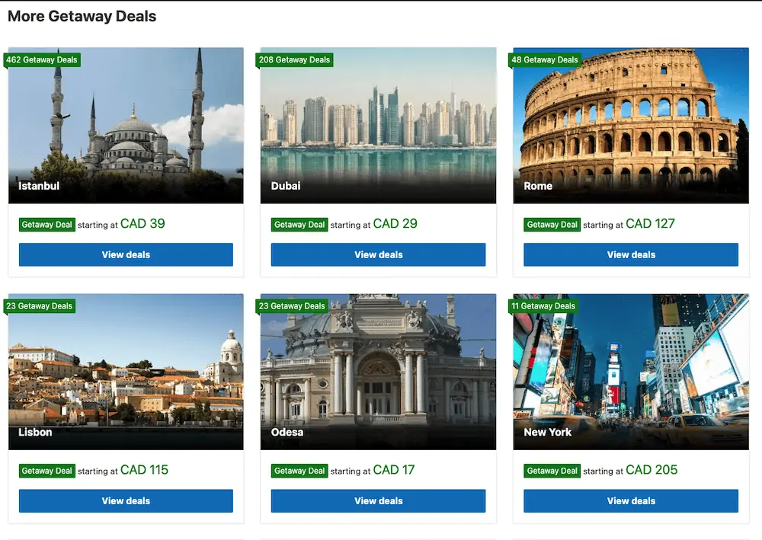Image resolution: width=762 pixels, height=540 pixels.
Task: Click View deals button for Odesa
Action: [x=378, y=500]
